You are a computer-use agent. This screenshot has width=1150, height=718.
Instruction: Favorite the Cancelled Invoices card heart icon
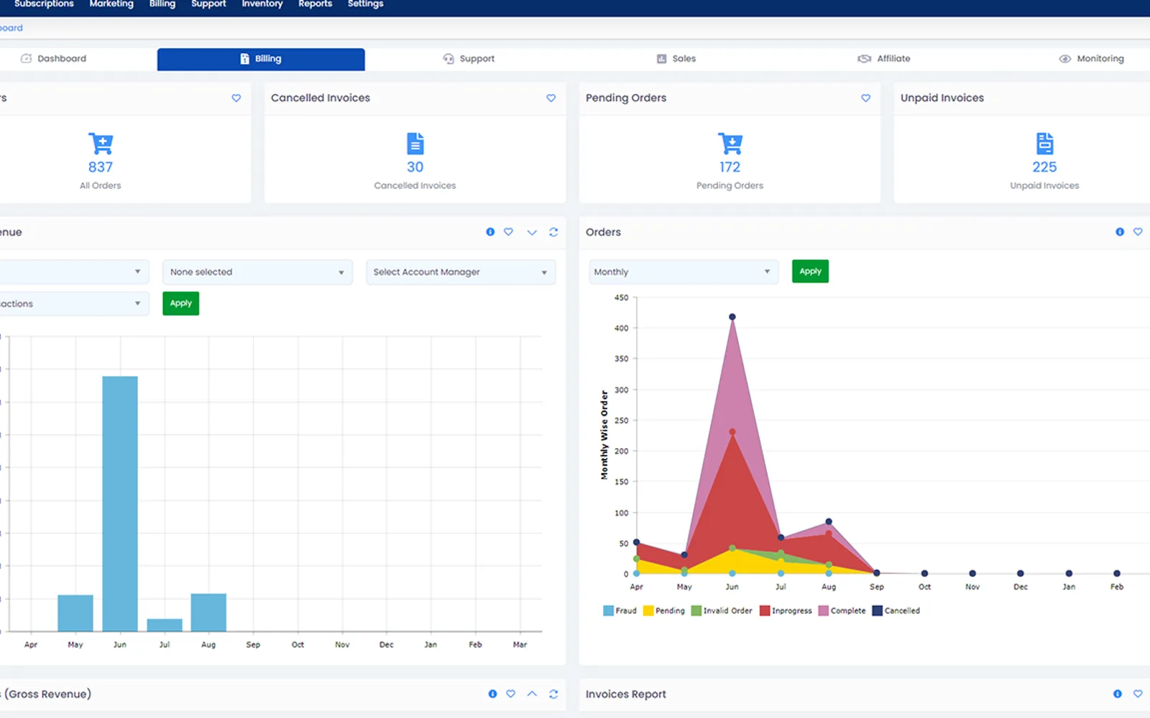pyautogui.click(x=551, y=98)
